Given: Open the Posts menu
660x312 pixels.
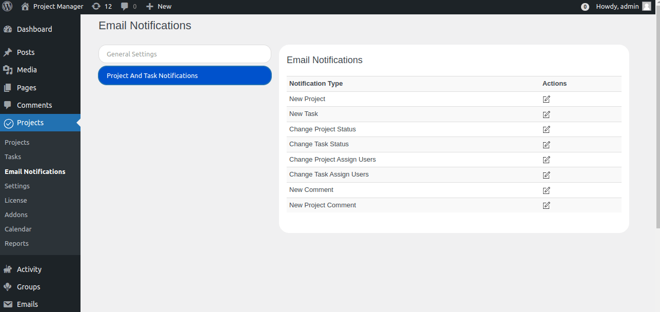Looking at the screenshot, I should 40,52.
